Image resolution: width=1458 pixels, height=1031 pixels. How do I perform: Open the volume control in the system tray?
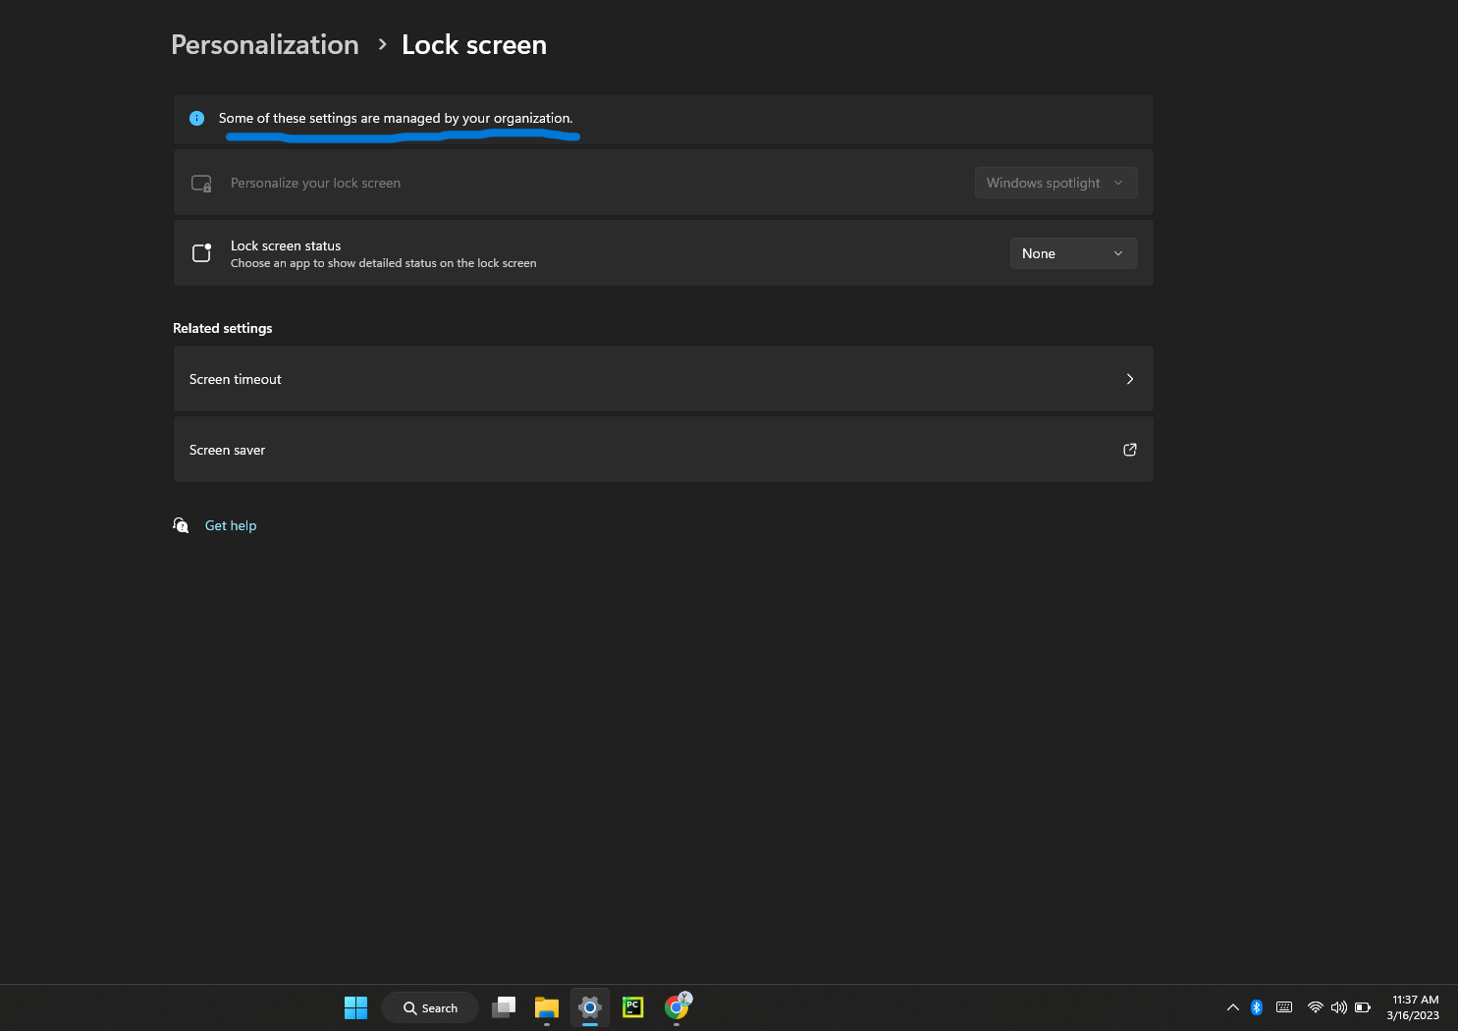[x=1338, y=1006]
